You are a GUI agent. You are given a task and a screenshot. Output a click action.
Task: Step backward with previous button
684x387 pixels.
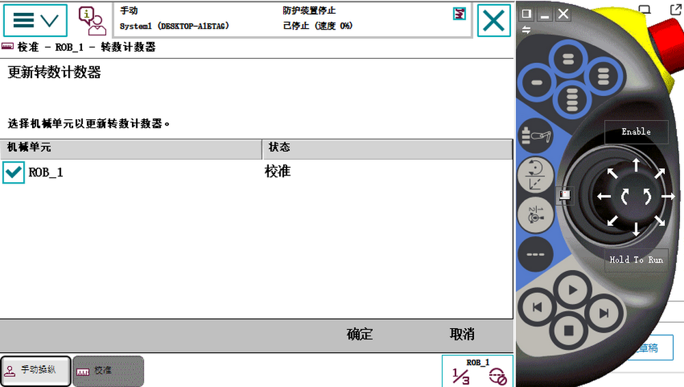[538, 307]
